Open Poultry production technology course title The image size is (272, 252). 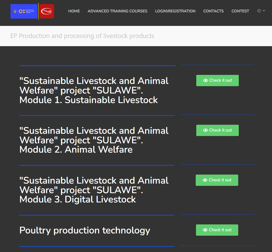85,230
